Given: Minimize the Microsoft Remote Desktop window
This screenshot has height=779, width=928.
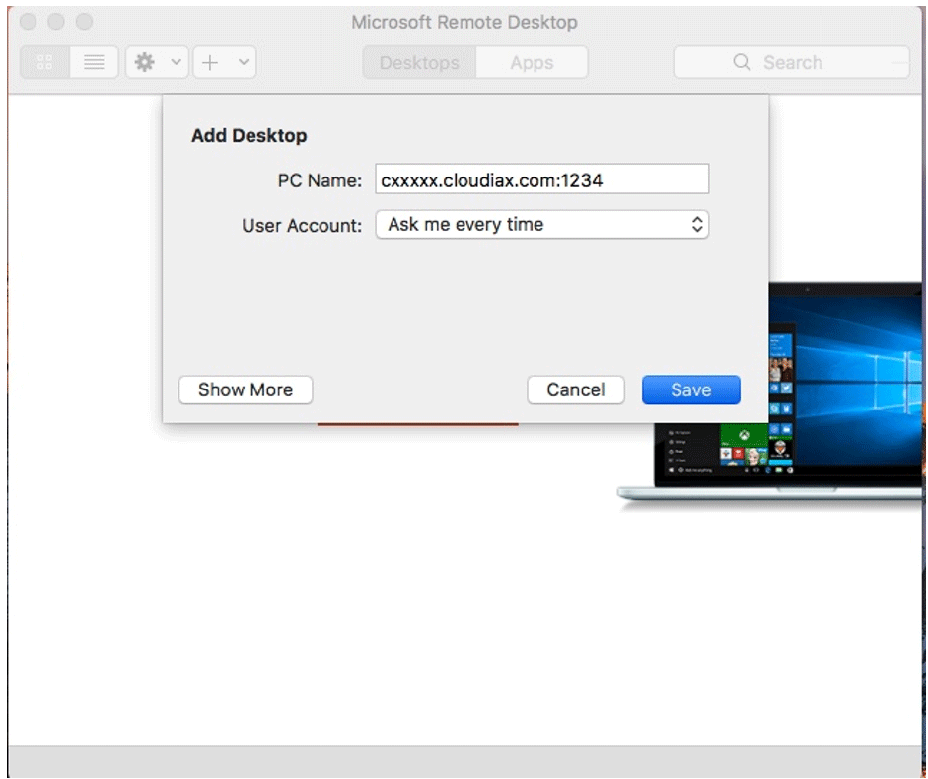Looking at the screenshot, I should pyautogui.click(x=56, y=22).
